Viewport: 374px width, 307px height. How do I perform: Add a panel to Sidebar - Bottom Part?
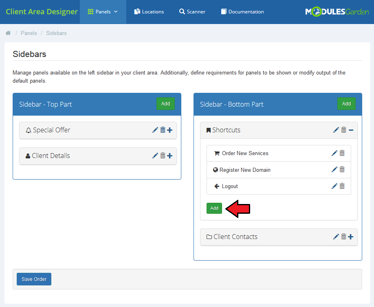point(346,104)
